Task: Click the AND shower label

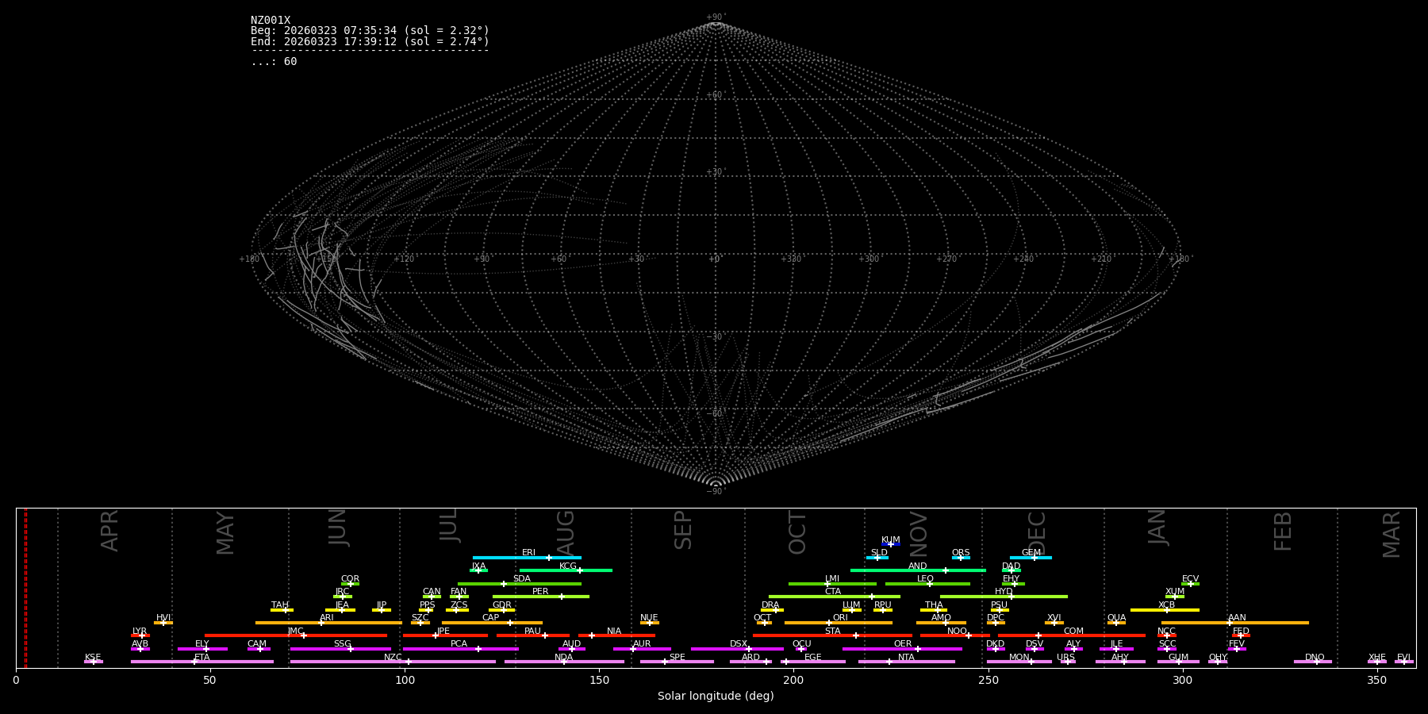Action: 918,566
